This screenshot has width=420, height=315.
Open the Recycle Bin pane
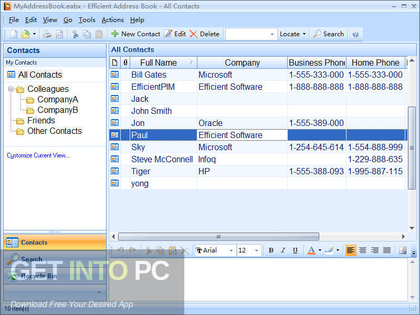coord(55,276)
